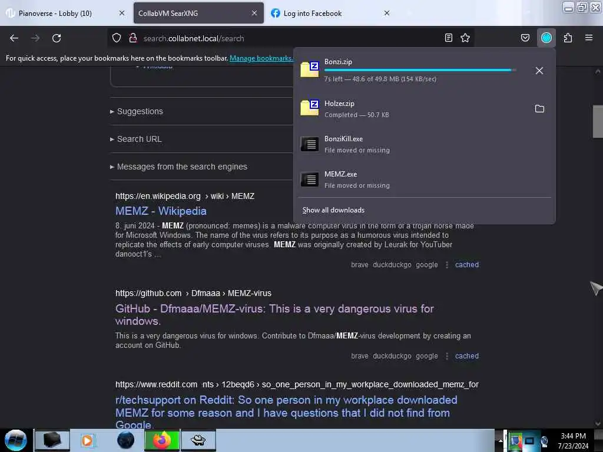Image resolution: width=603 pixels, height=452 pixels.
Task: Expand Messages from the search engines
Action: (179, 167)
